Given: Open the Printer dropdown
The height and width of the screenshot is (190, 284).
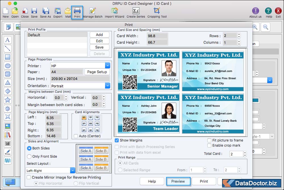Looking at the screenshot, I should [107, 66].
